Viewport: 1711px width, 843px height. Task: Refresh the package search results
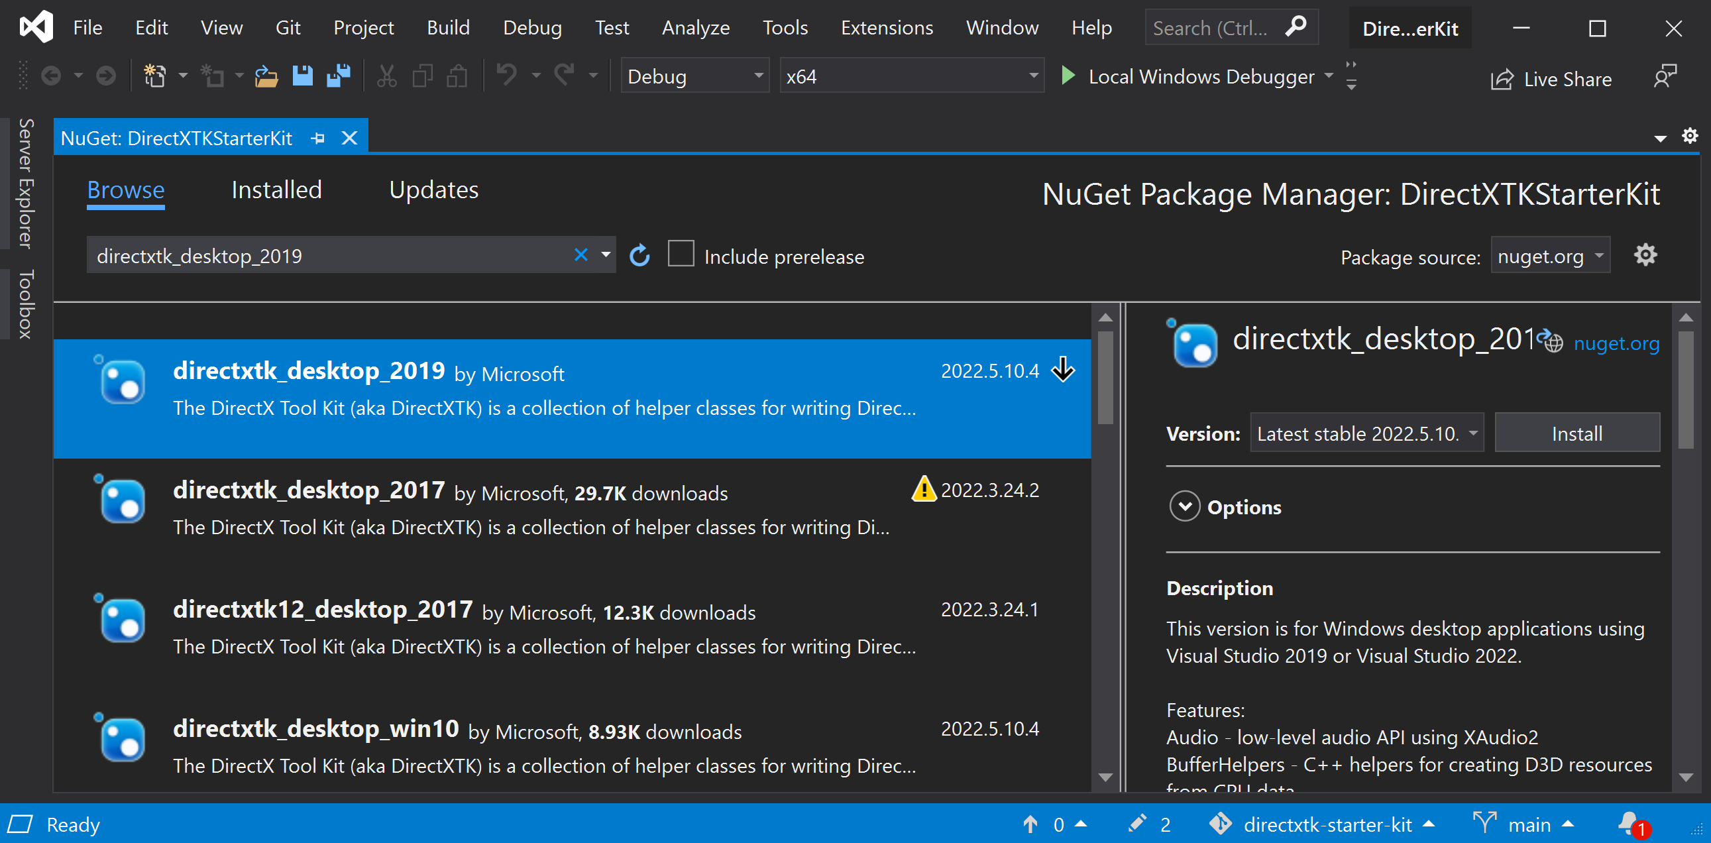coord(639,254)
